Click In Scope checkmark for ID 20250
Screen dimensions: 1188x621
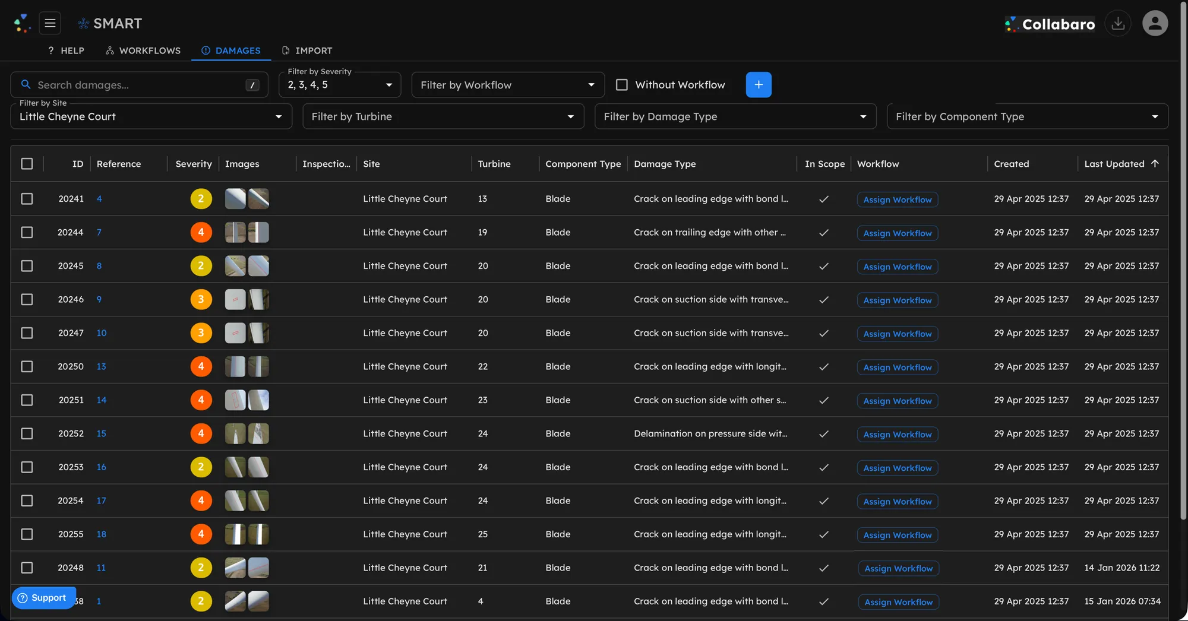(824, 367)
